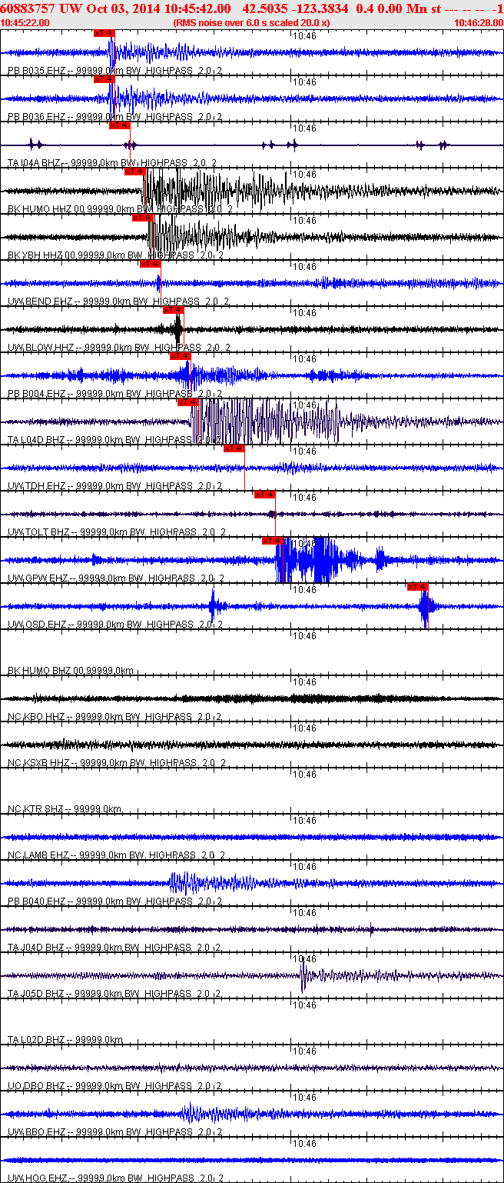Select the UW TOLT BHZ station label
The height and width of the screenshot is (1183, 504).
[116, 532]
